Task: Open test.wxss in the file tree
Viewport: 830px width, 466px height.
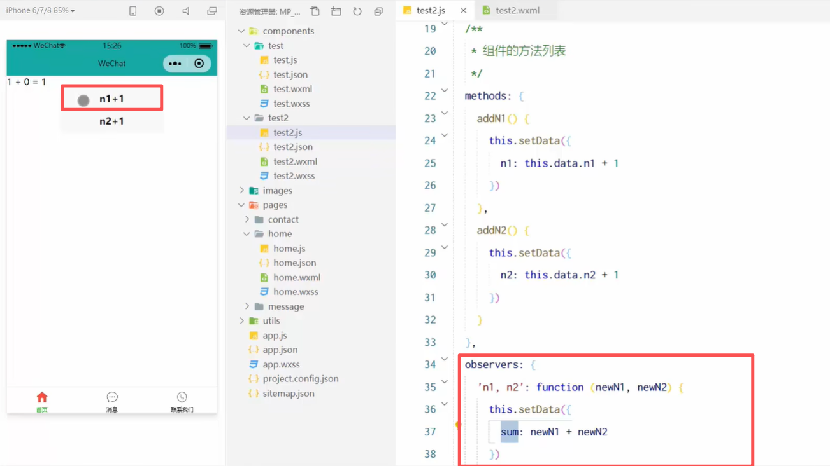Action: 291,103
